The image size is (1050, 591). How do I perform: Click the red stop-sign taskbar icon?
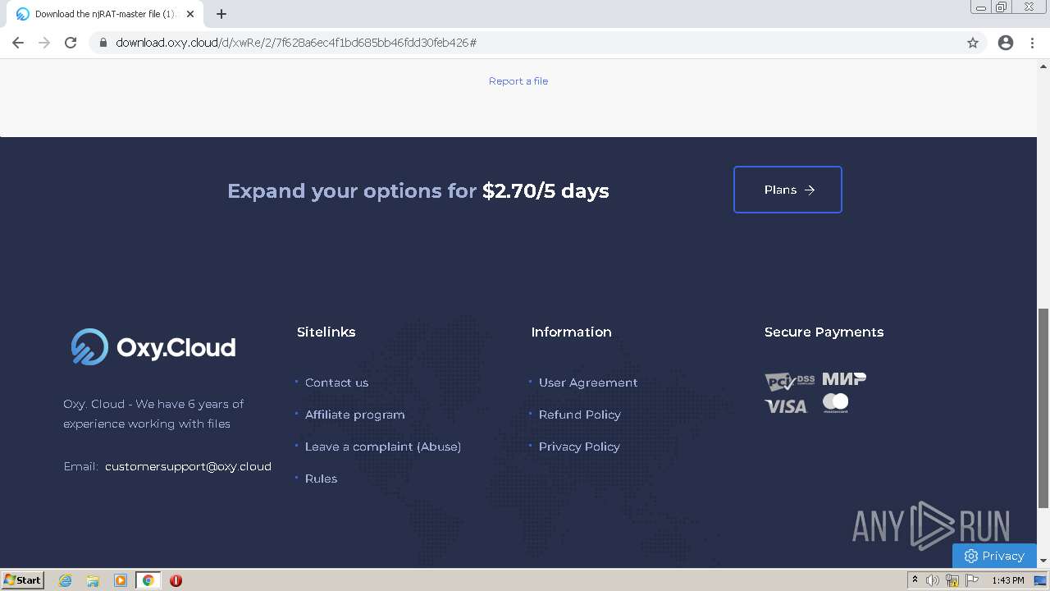[176, 580]
